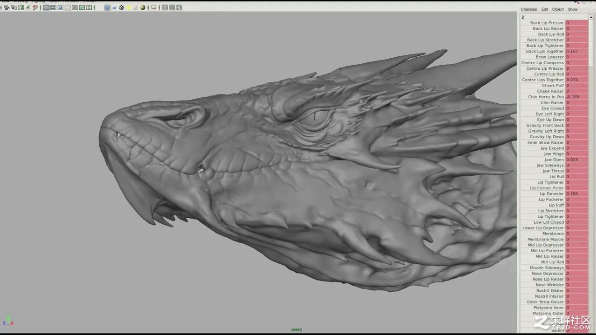
Task: Click the Back Lips Together value 0.167
Action: pos(577,51)
